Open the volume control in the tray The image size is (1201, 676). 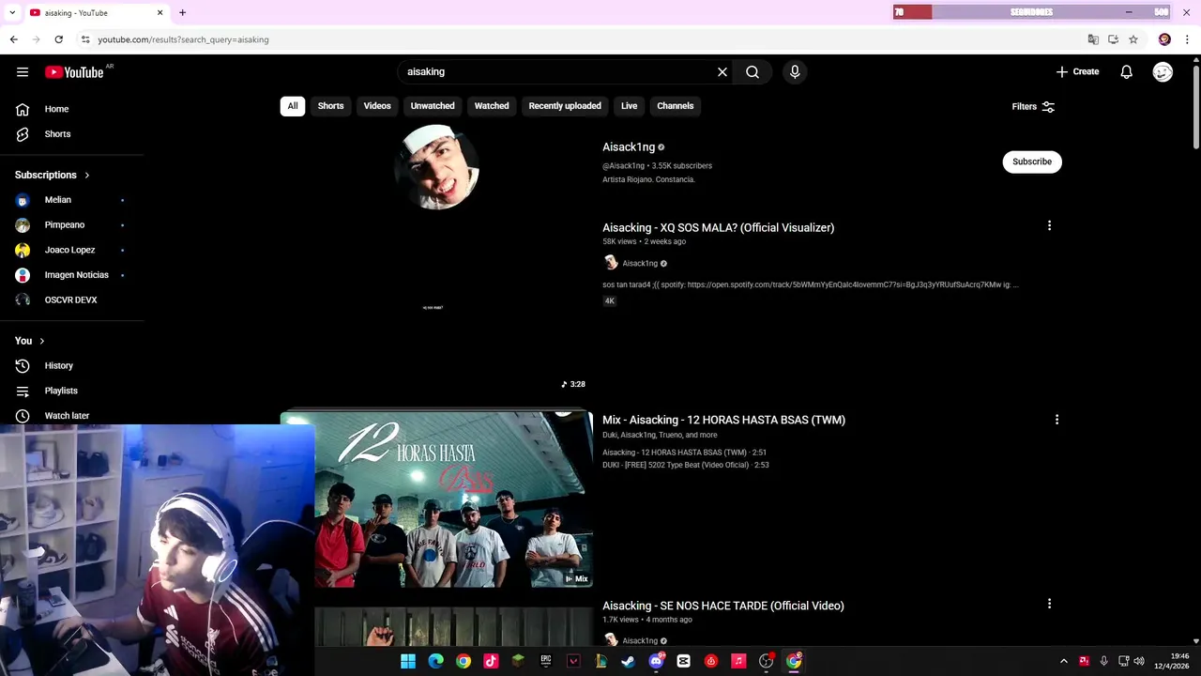pos(1139,661)
